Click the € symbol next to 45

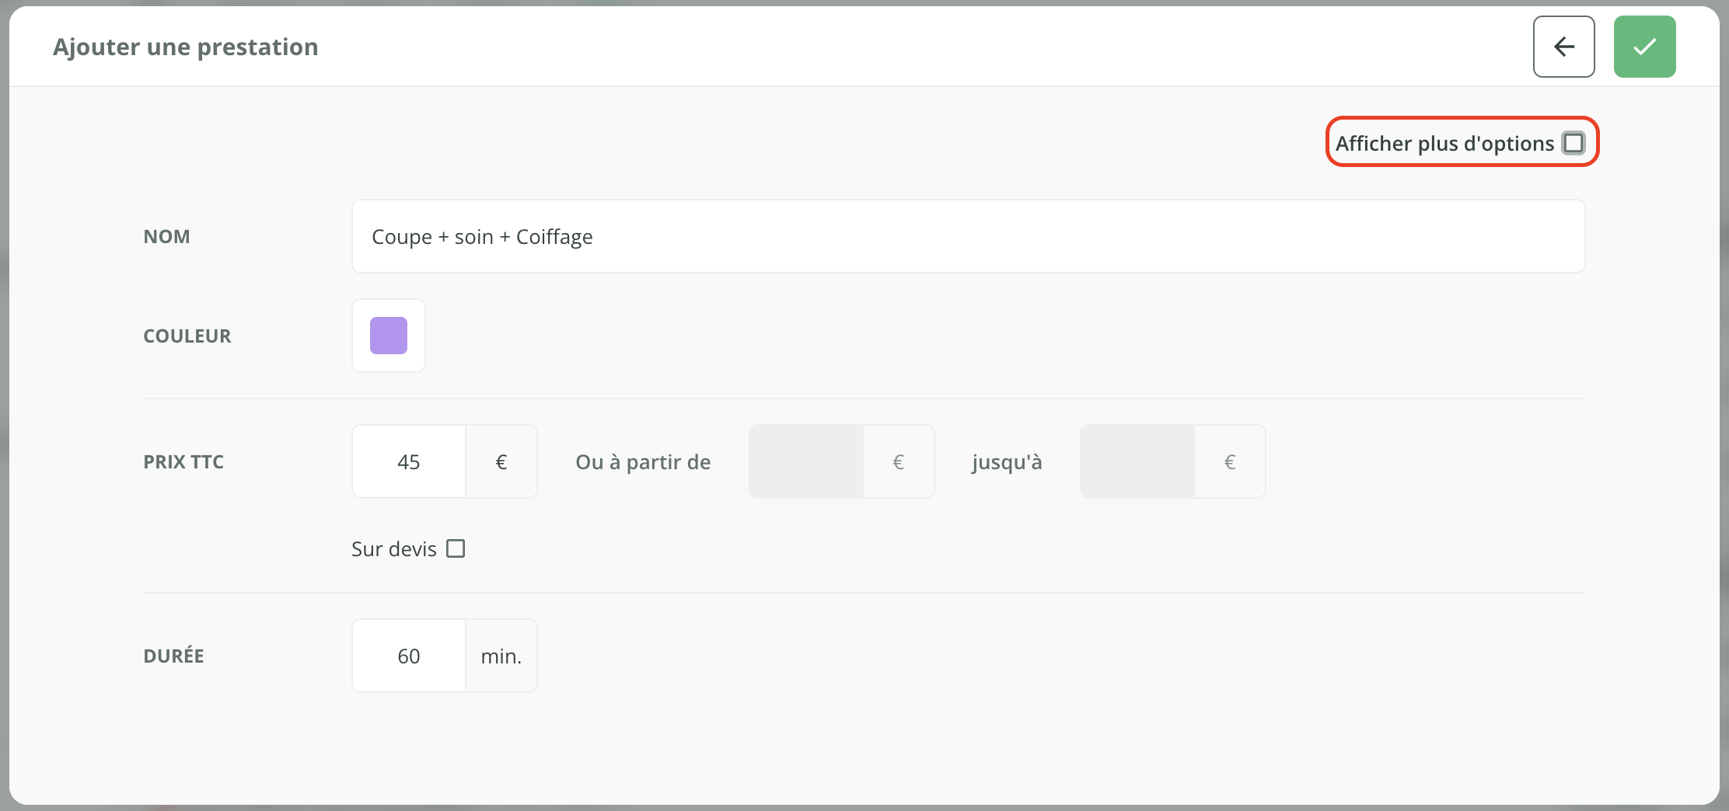coord(501,461)
